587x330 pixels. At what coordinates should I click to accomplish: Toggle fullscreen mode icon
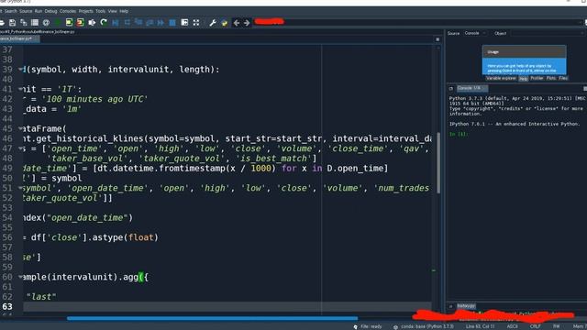pyautogui.click(x=196, y=23)
